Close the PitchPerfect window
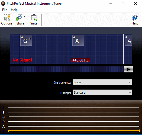 135,4
